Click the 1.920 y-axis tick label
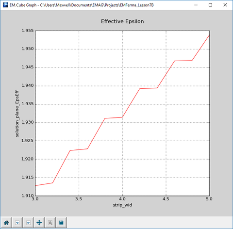233x229 pixels. coord(28,159)
